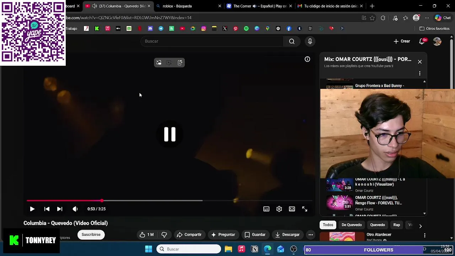Open OBS Studio from the taskbar

pos(294,249)
